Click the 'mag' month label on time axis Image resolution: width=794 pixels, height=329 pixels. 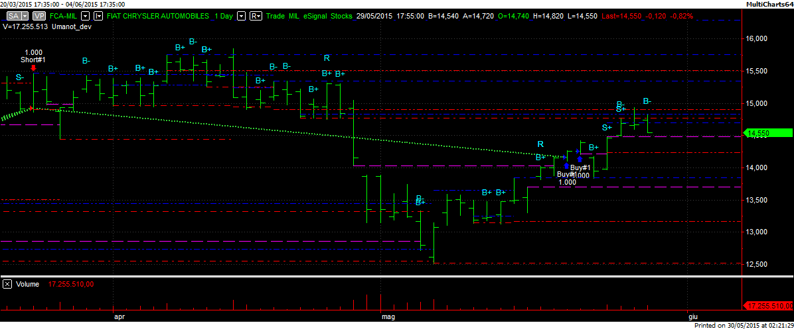388,317
